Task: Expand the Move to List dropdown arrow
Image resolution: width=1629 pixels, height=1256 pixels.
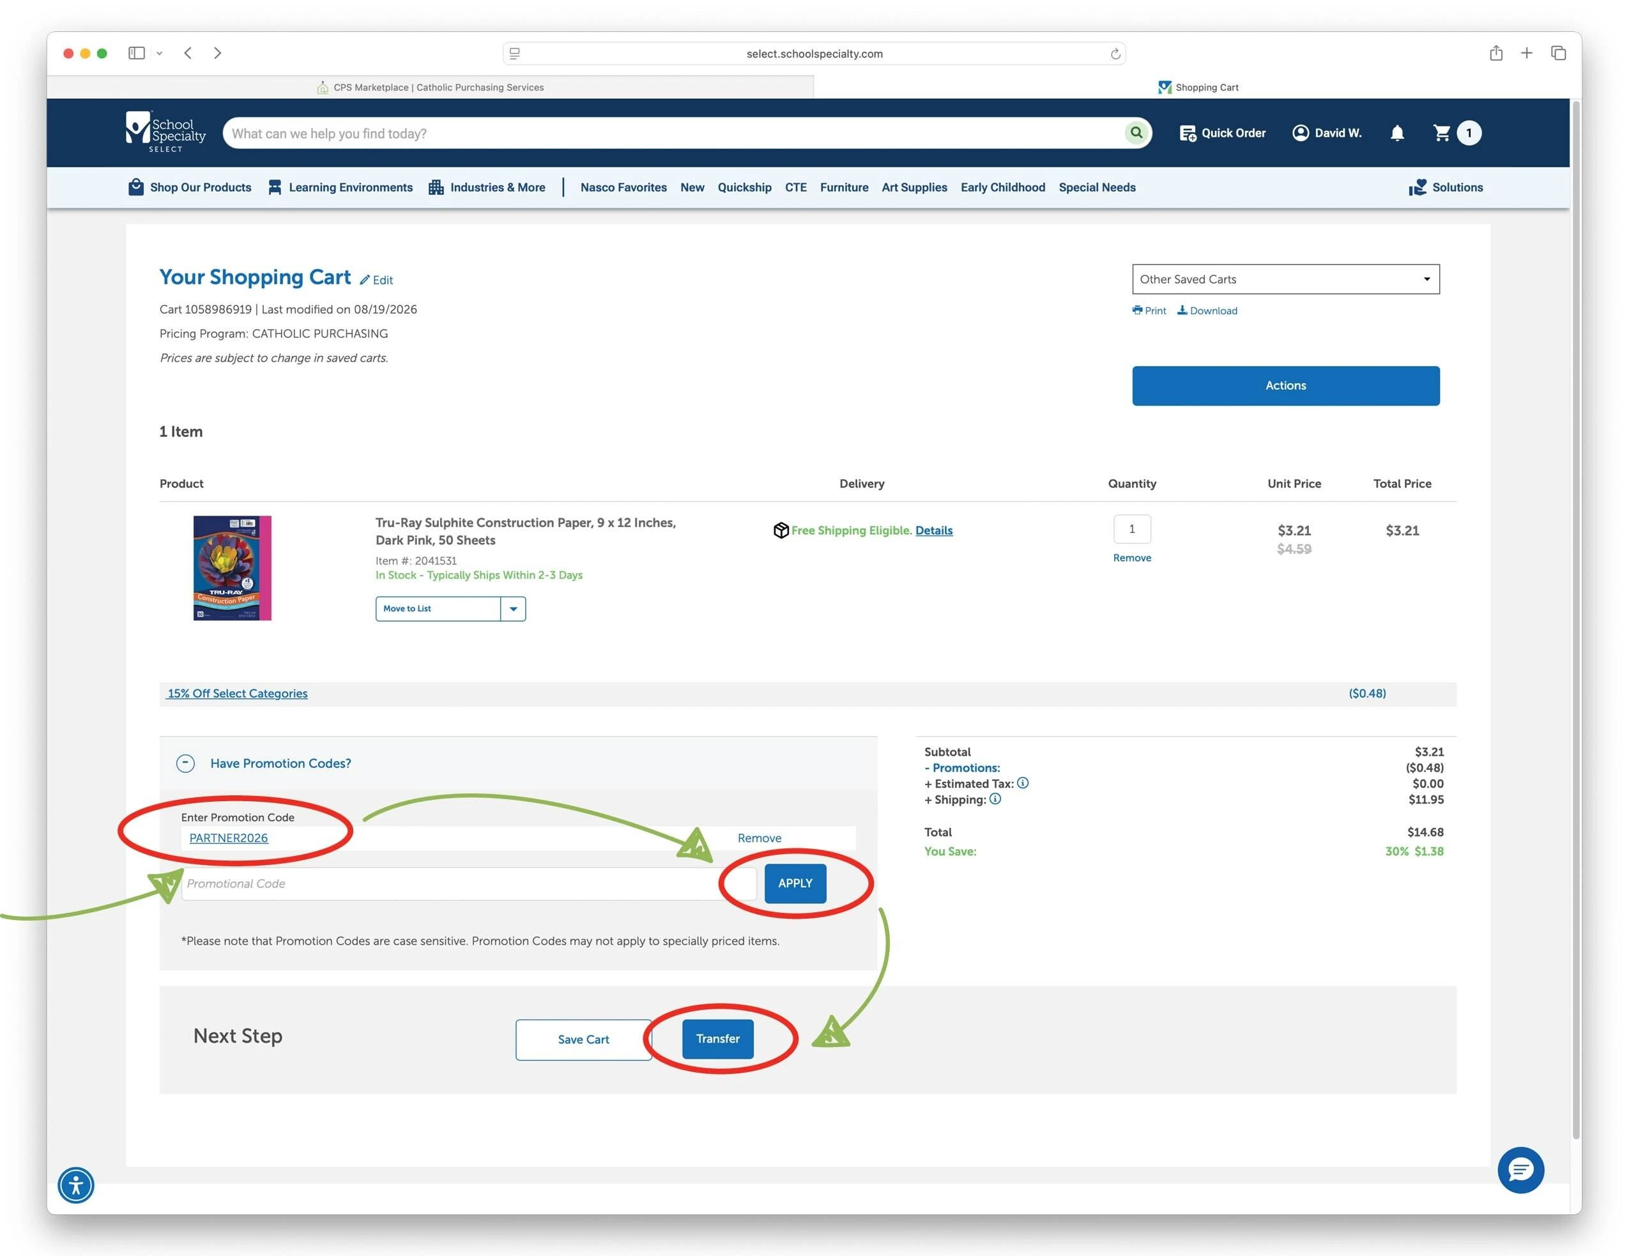Action: pyautogui.click(x=513, y=609)
